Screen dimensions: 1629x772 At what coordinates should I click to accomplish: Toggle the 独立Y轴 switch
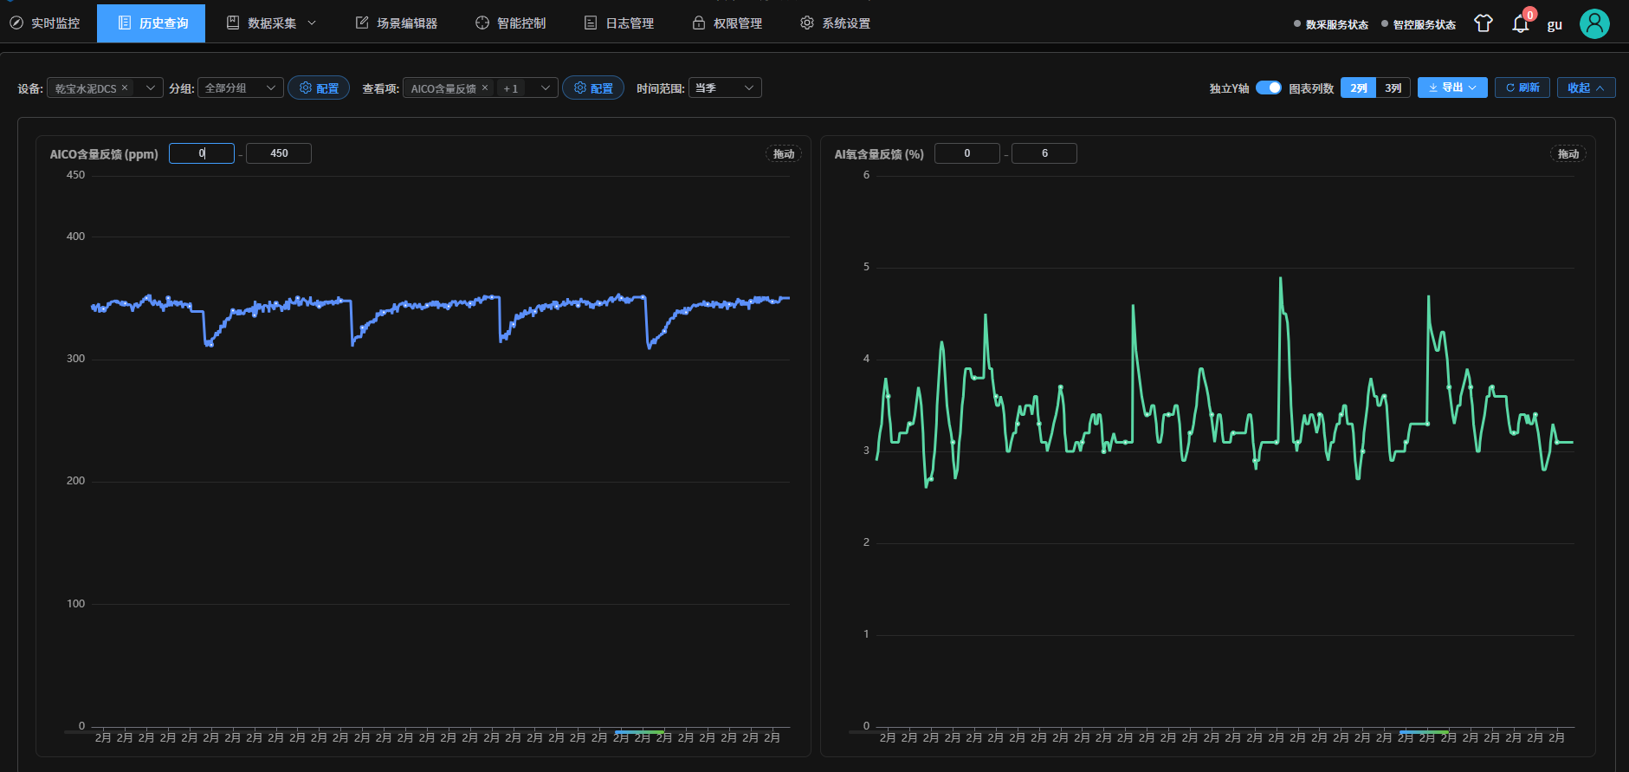(x=1268, y=88)
